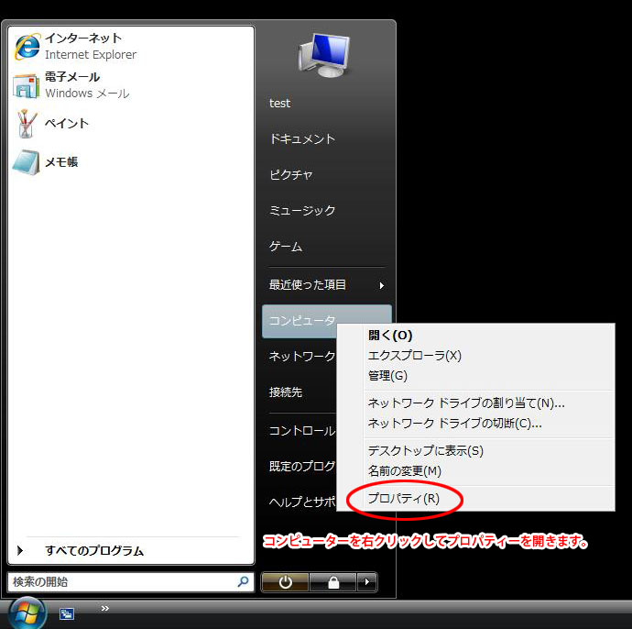Choose 管理(G) in context menu
The image size is (632, 629).
tap(475, 376)
